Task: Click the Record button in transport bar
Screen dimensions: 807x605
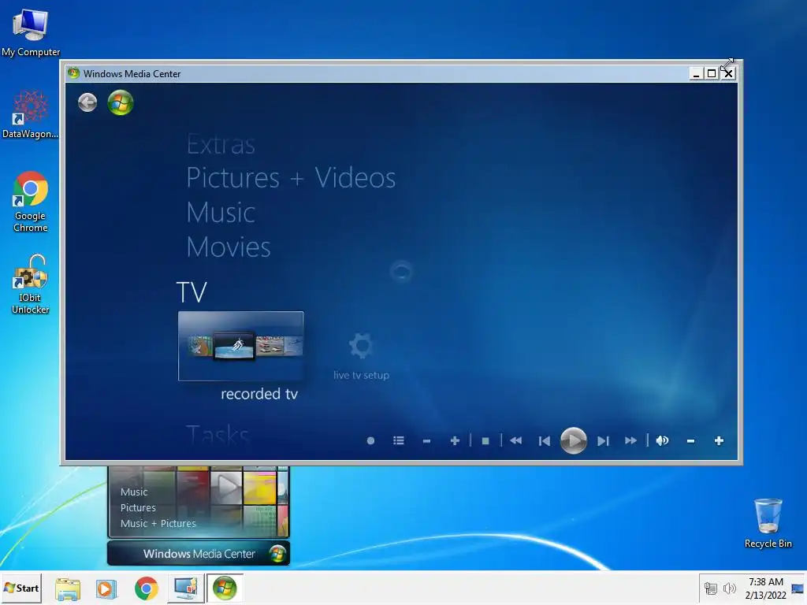Action: 370,441
